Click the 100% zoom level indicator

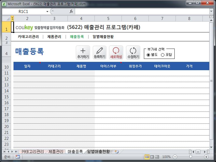(x=166, y=157)
